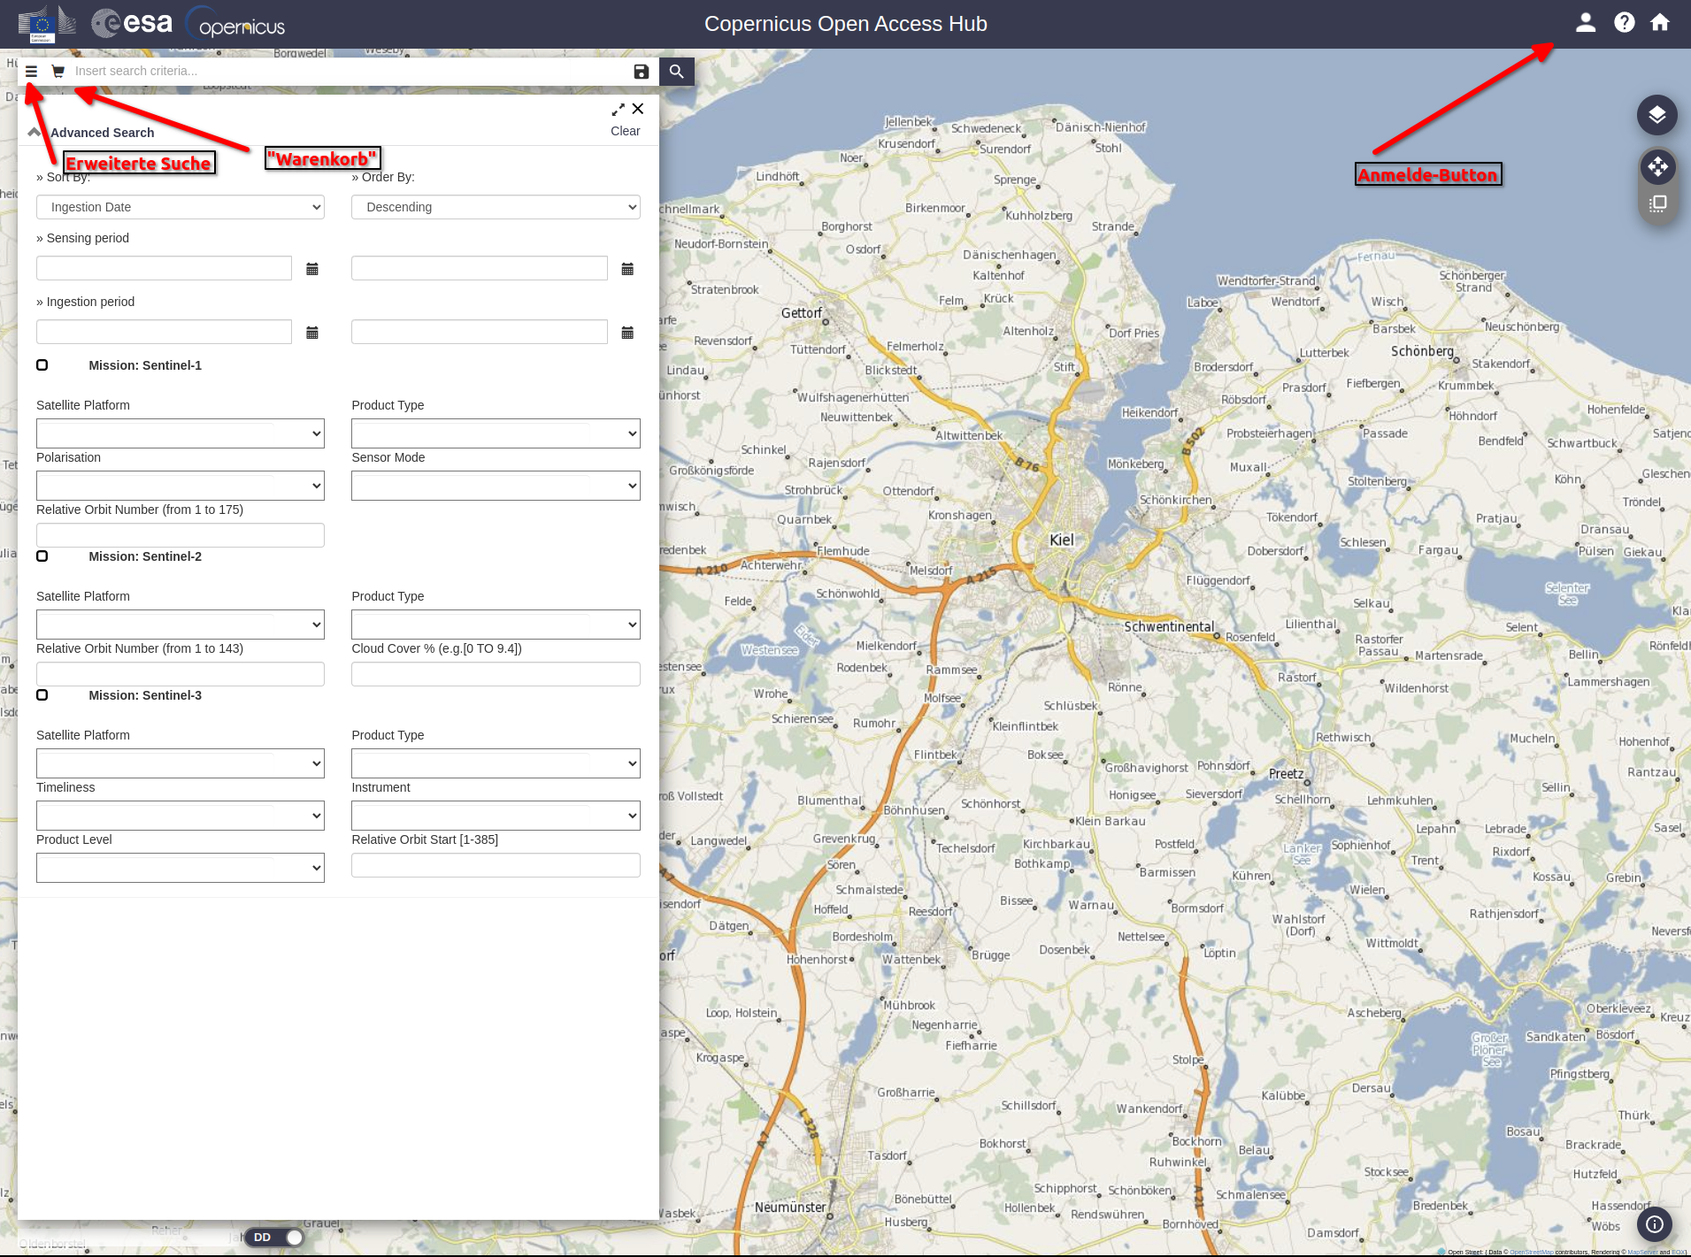The height and width of the screenshot is (1257, 1691).
Task: Clear all advanced search criteria
Action: (x=625, y=130)
